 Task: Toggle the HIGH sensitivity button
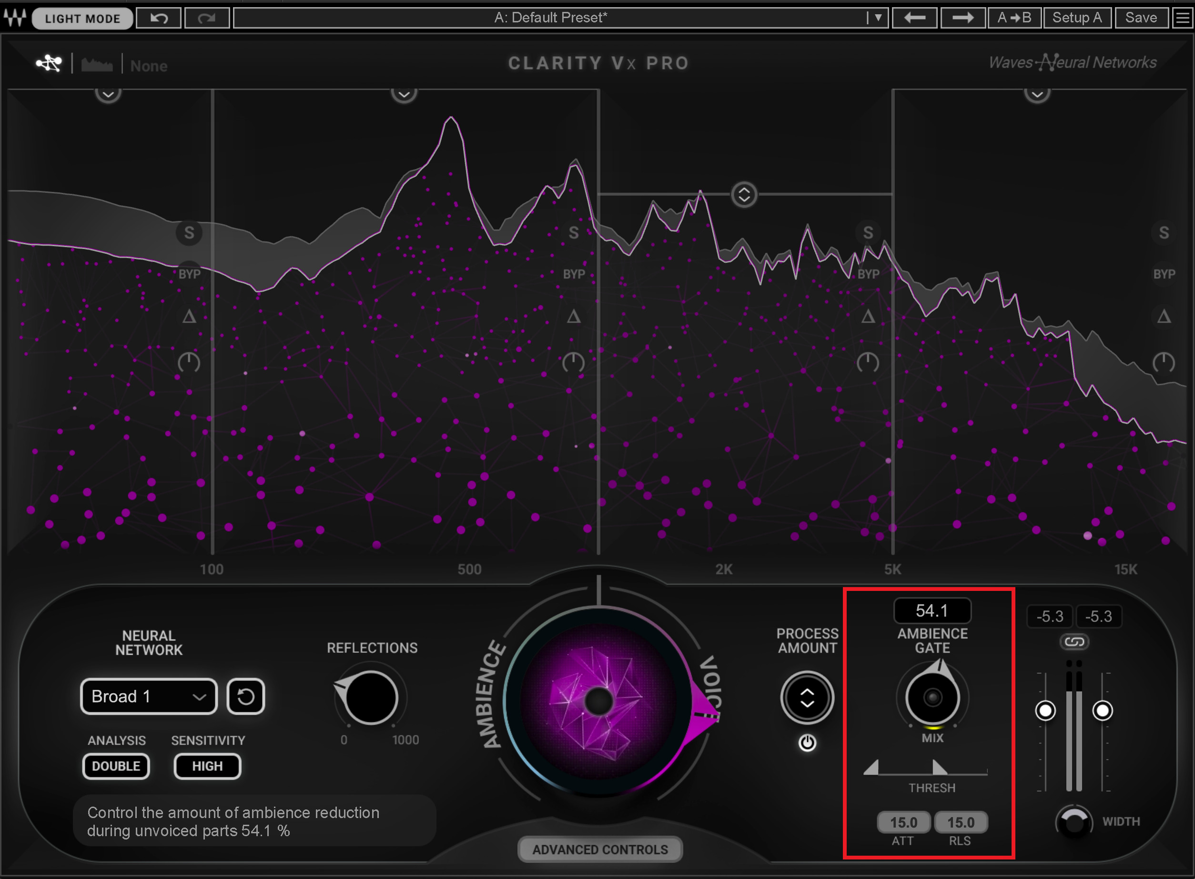click(207, 766)
